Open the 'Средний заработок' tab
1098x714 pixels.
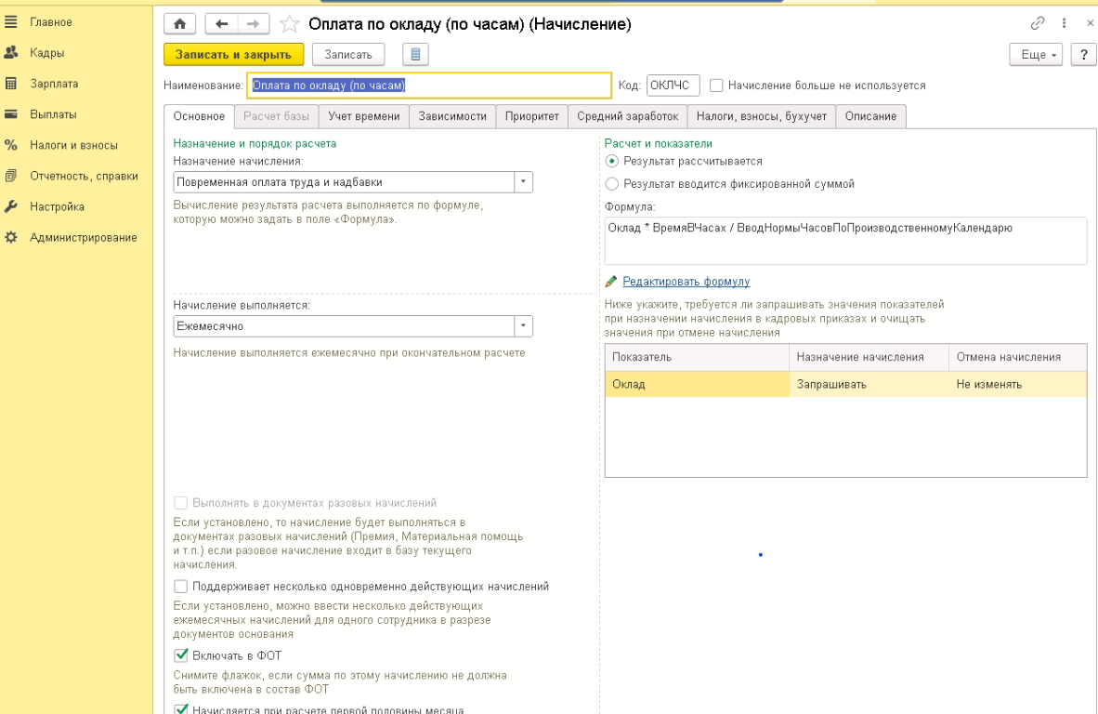click(628, 116)
